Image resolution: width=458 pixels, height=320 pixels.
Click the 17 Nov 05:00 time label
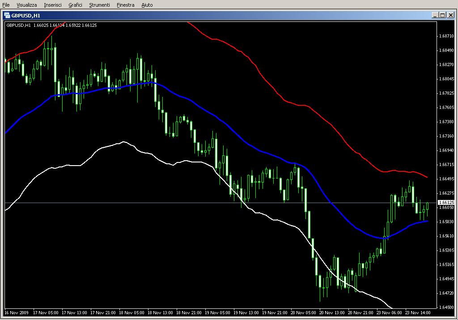pyautogui.click(x=46, y=313)
